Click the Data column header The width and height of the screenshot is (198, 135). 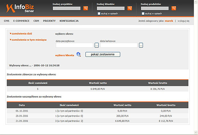tap(22, 105)
